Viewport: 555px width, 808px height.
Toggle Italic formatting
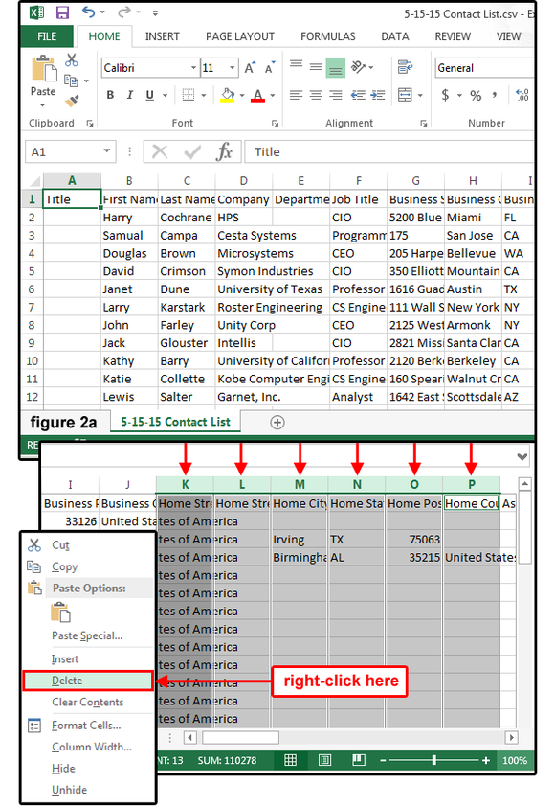pos(129,95)
